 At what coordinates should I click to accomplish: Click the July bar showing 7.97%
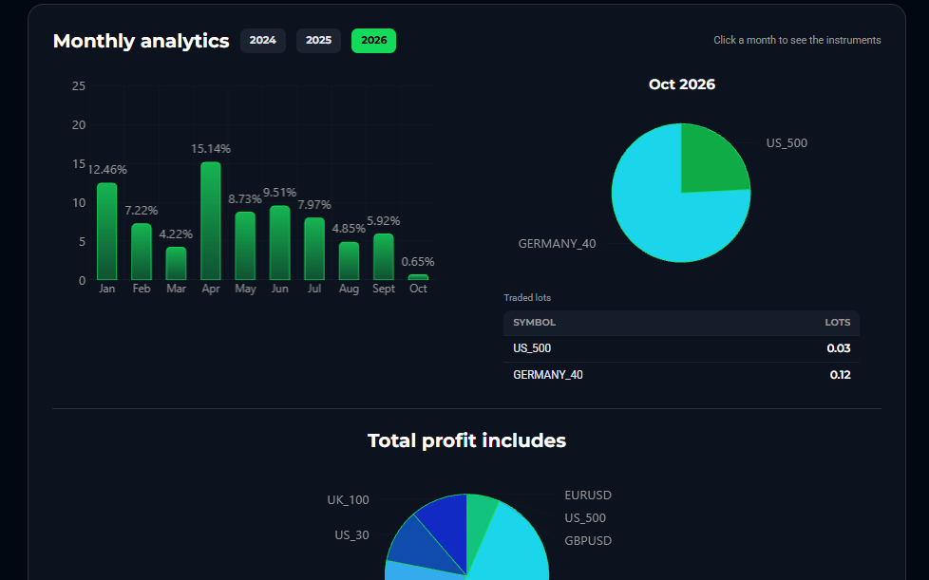click(x=314, y=249)
